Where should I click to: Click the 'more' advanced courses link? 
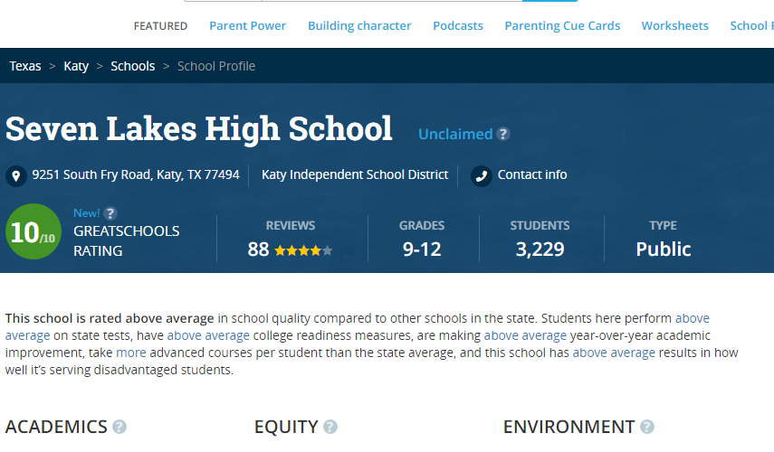pos(131,353)
